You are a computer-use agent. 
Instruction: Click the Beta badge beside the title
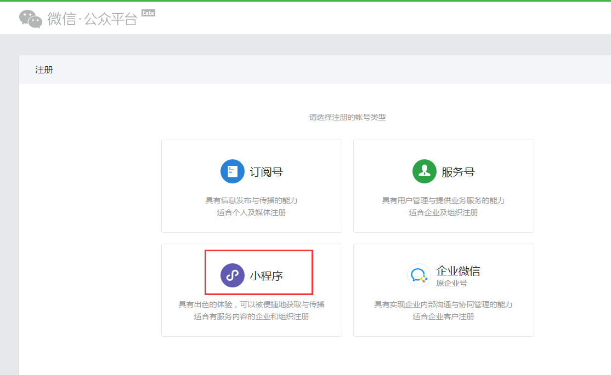click(x=148, y=13)
